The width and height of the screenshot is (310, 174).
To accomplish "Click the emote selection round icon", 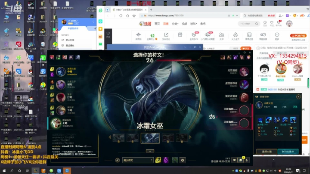I will coord(183,160).
